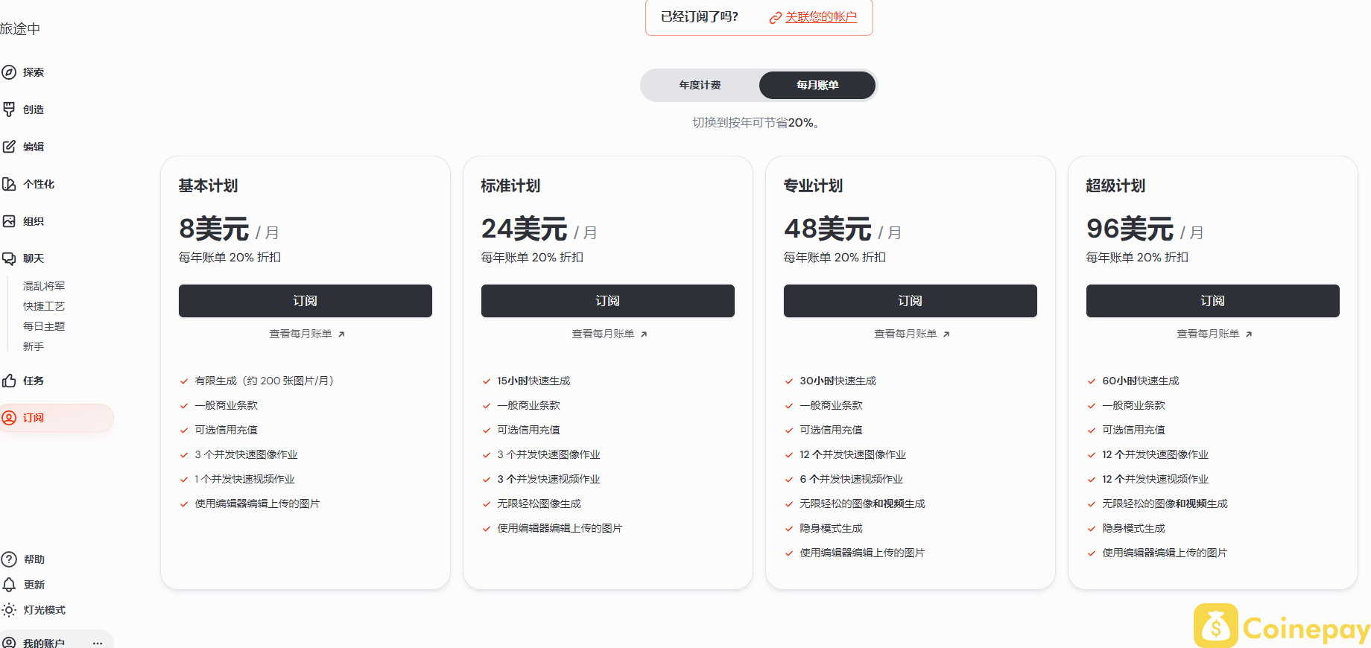This screenshot has width=1371, height=648.
Task: Click 6 个并发快速视频作业 feature
Action: tap(852, 479)
